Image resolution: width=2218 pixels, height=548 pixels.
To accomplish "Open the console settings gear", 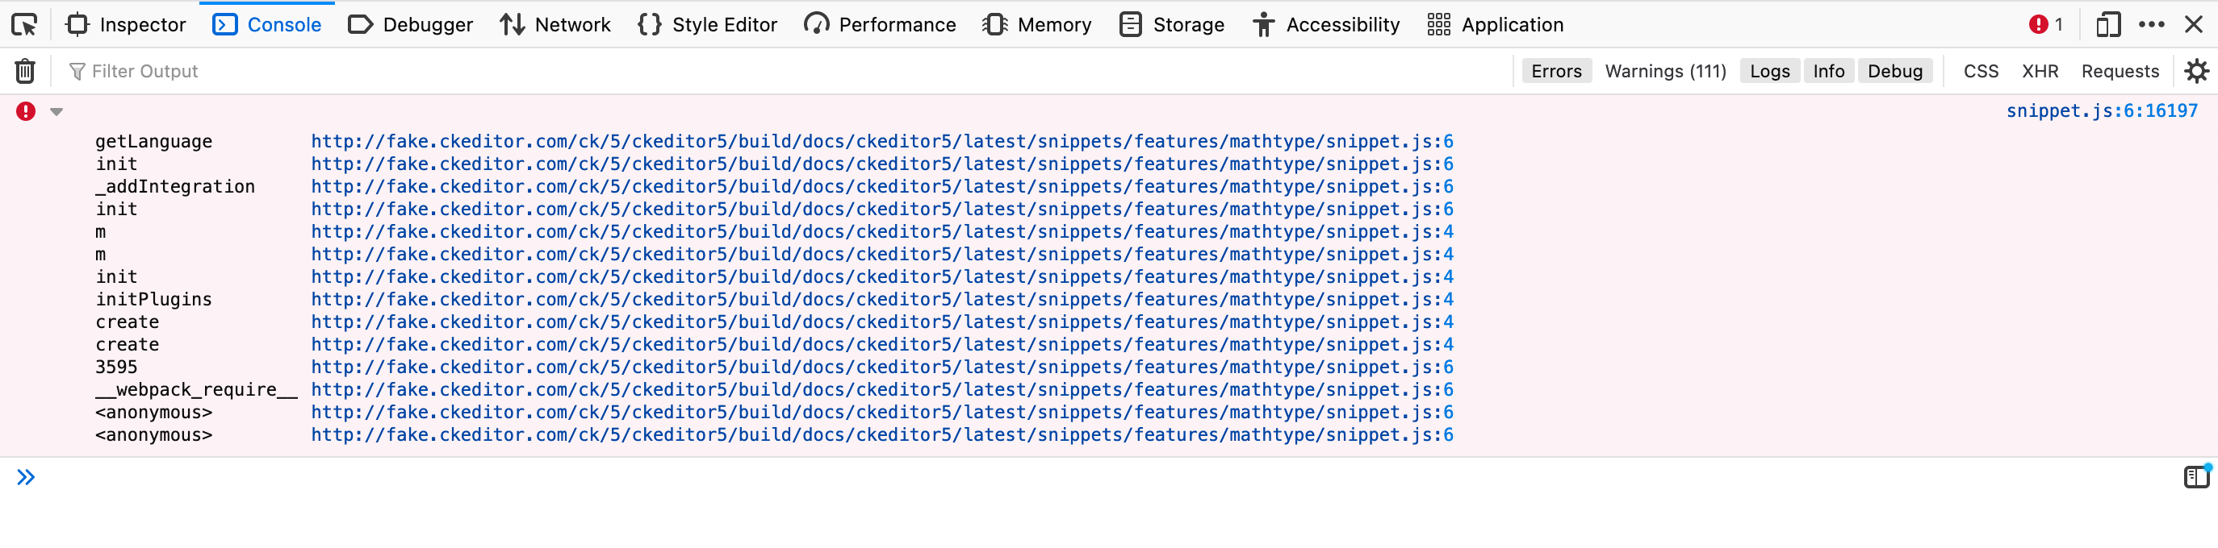I will coord(2196,71).
